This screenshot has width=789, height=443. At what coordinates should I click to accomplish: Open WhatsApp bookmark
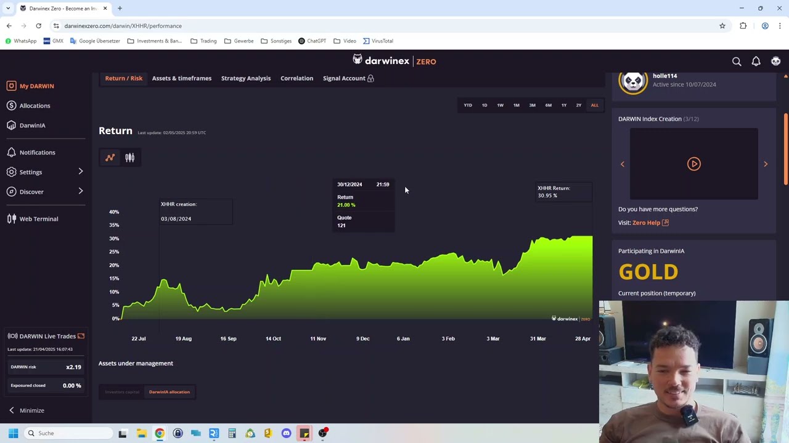pos(20,41)
